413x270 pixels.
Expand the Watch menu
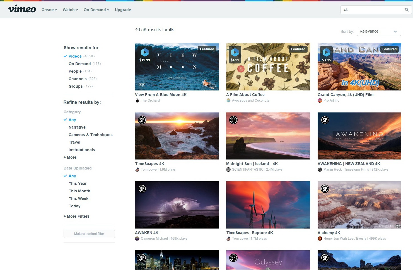pyautogui.click(x=70, y=10)
